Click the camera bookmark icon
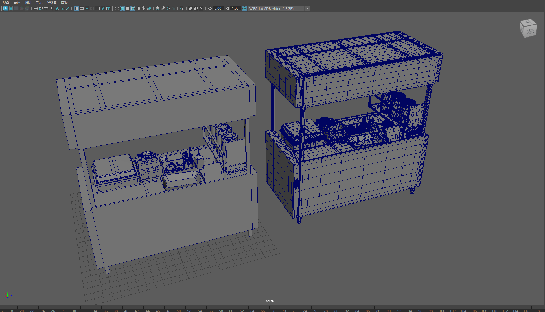 (x=52, y=8)
